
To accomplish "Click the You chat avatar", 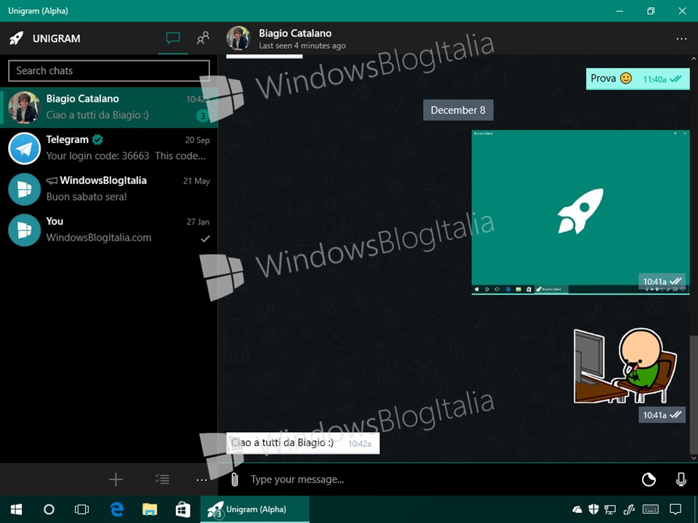I will point(25,230).
